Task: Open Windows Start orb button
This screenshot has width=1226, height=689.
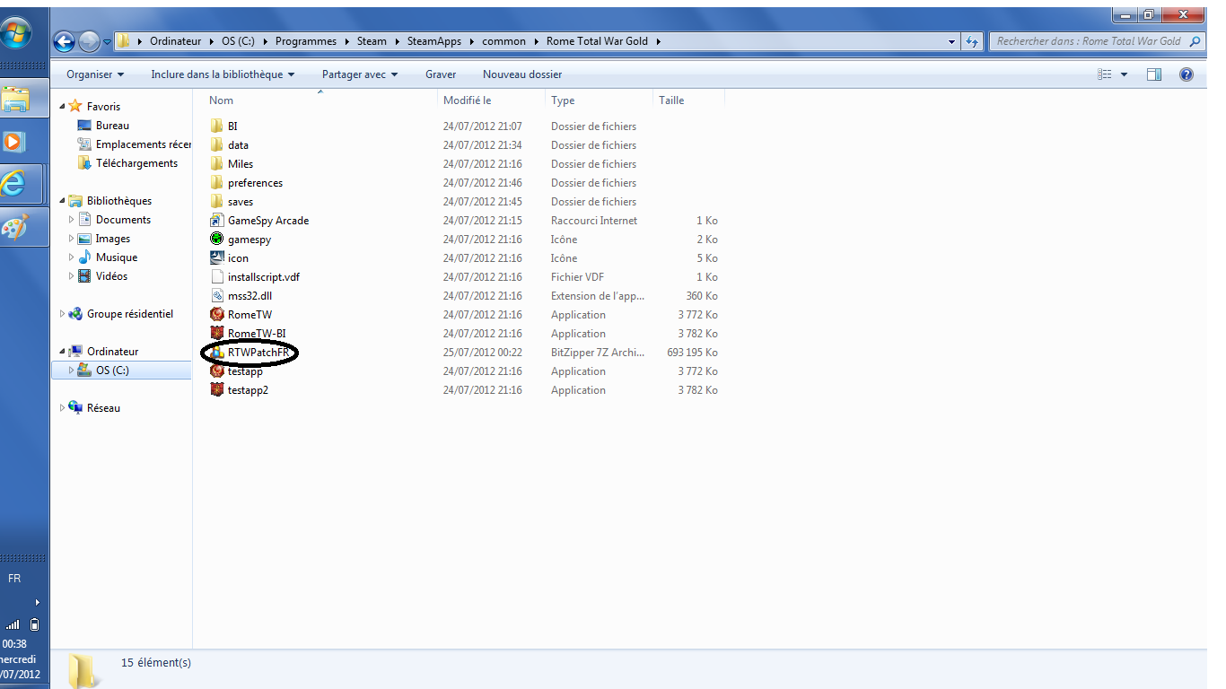Action: coord(15,33)
